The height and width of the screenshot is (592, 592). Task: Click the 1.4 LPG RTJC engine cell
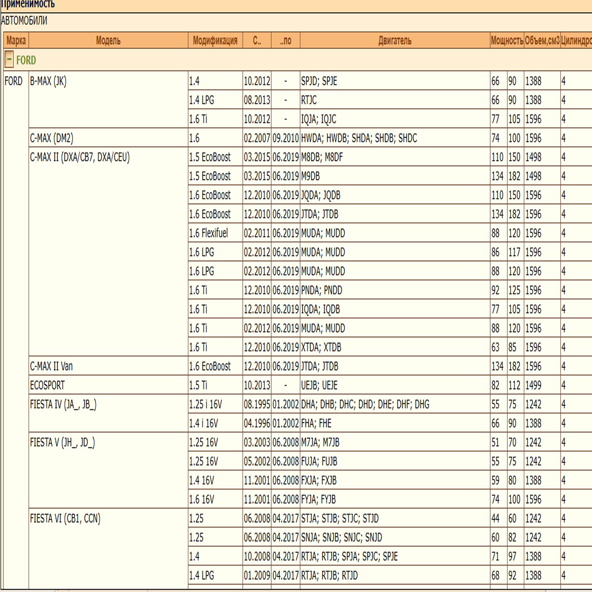pos(309,100)
